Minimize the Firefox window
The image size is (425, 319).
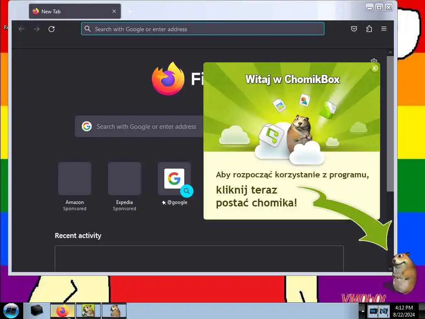369,7
